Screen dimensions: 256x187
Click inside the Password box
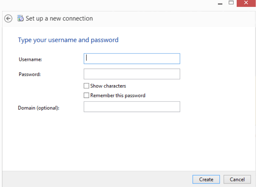[132, 74]
